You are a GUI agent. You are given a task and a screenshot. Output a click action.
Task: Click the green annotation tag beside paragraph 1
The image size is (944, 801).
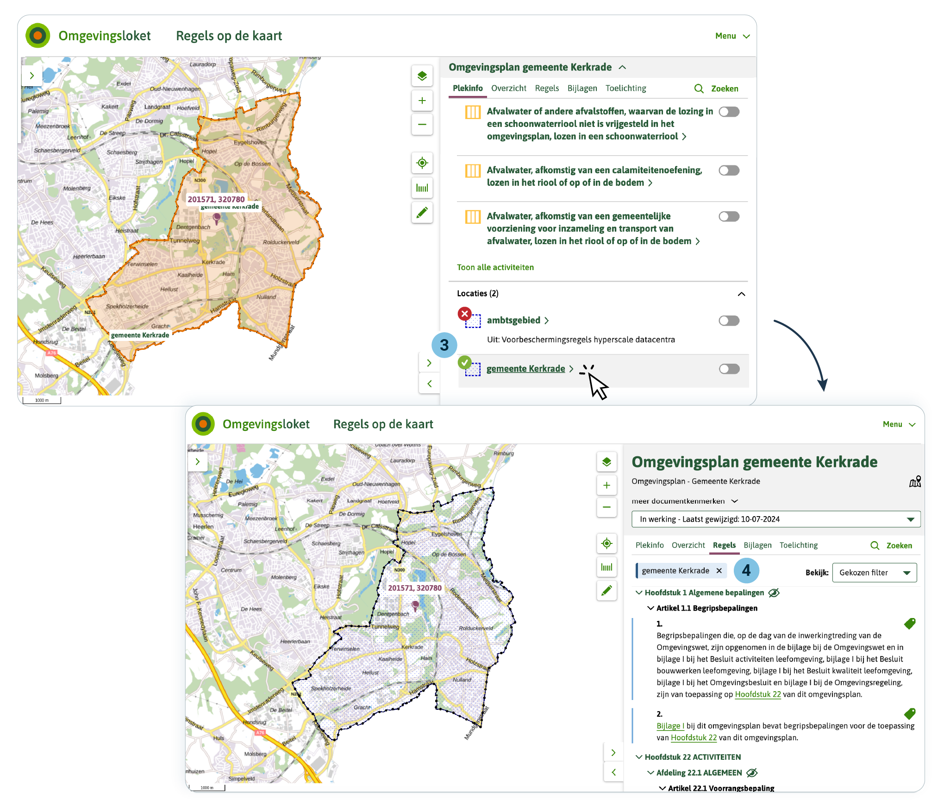click(x=910, y=624)
